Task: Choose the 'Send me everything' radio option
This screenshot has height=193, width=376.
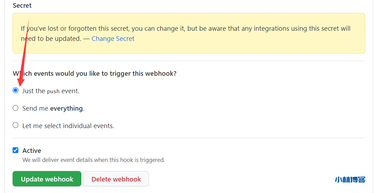Action: pyautogui.click(x=15, y=108)
